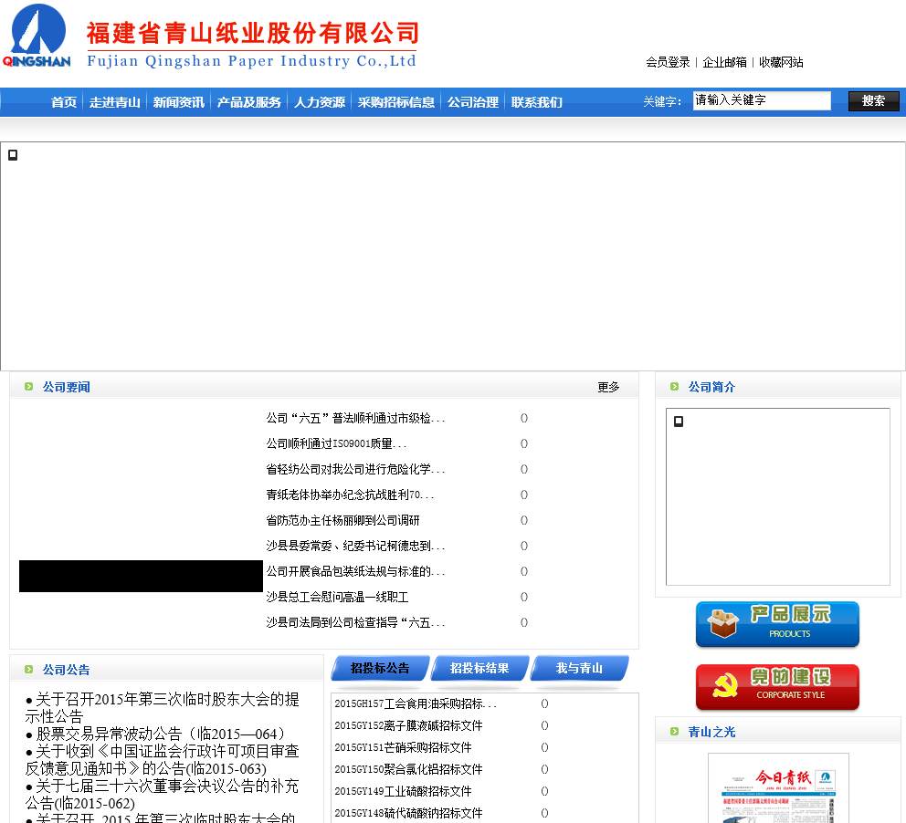Viewport: 906px width, 823px height.
Task: Click the 企业邮箱 link
Action: coord(724,62)
